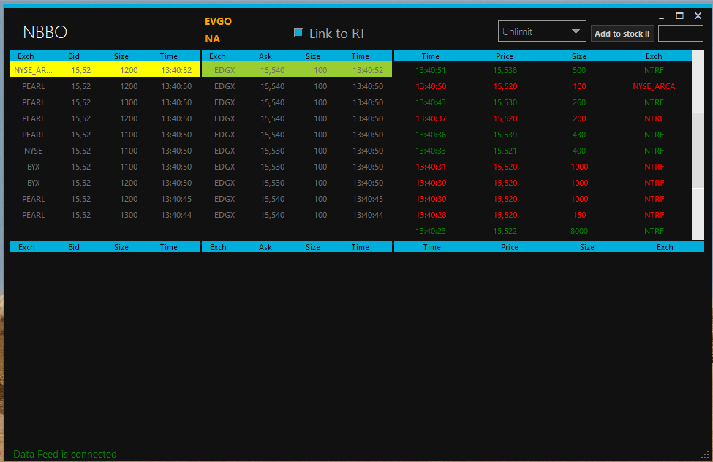Select the 8000-size trade at 13:40:23
Image resolution: width=713 pixels, height=462 pixels.
point(541,231)
